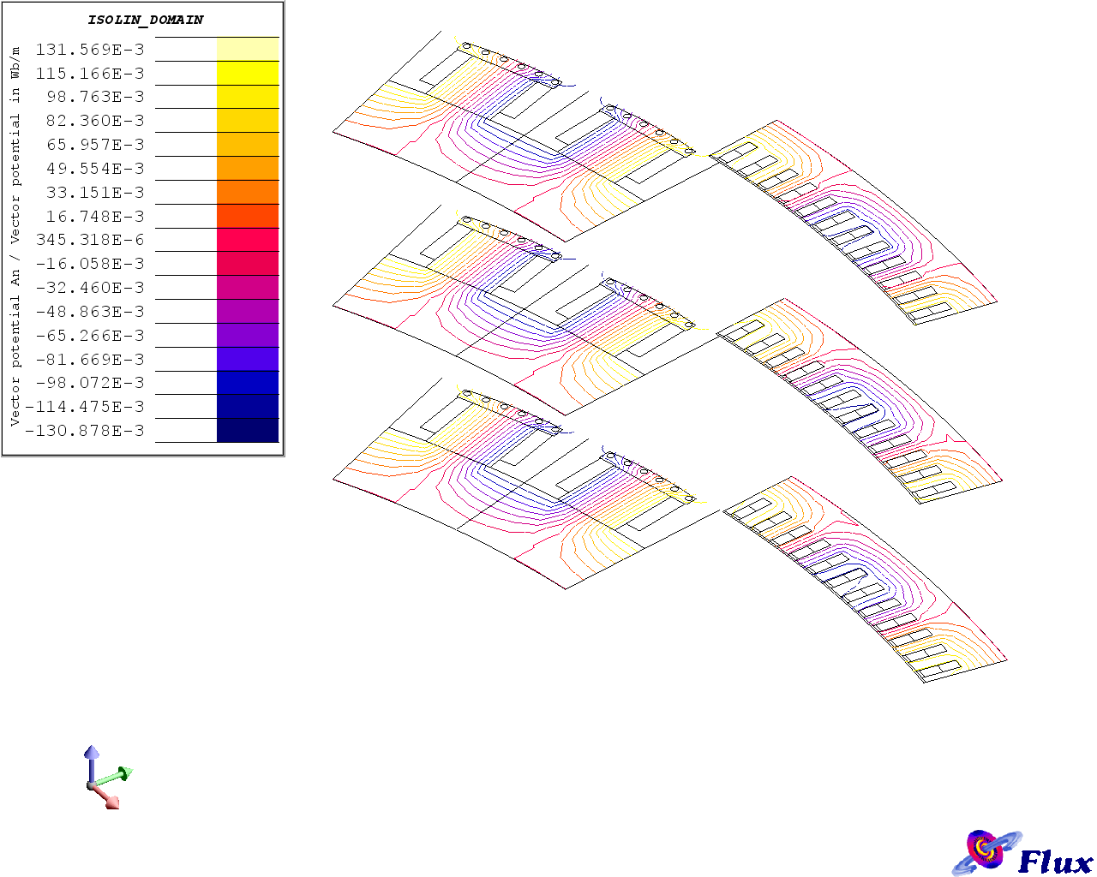Select the orange swatch beside 33.151E-3
Viewport: 1097px width, 877px height.
click(248, 192)
